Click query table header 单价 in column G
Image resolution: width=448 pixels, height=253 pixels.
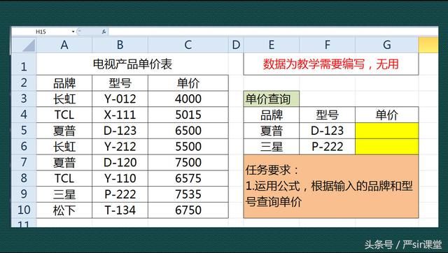click(x=387, y=115)
